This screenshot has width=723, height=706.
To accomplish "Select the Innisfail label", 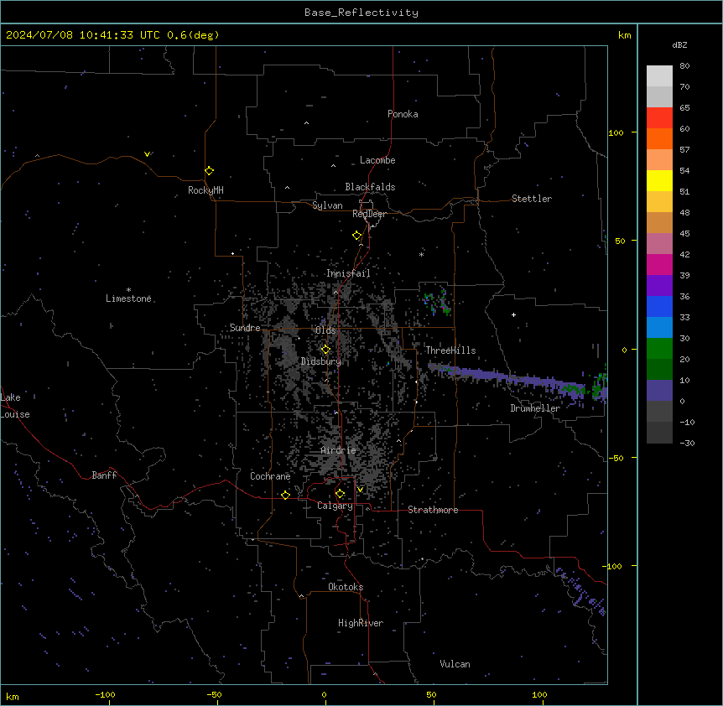I will [x=348, y=273].
